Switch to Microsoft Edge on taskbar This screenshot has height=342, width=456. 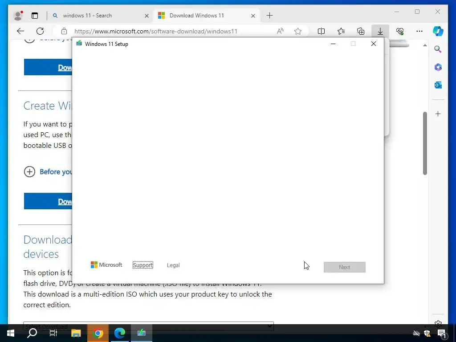119,333
